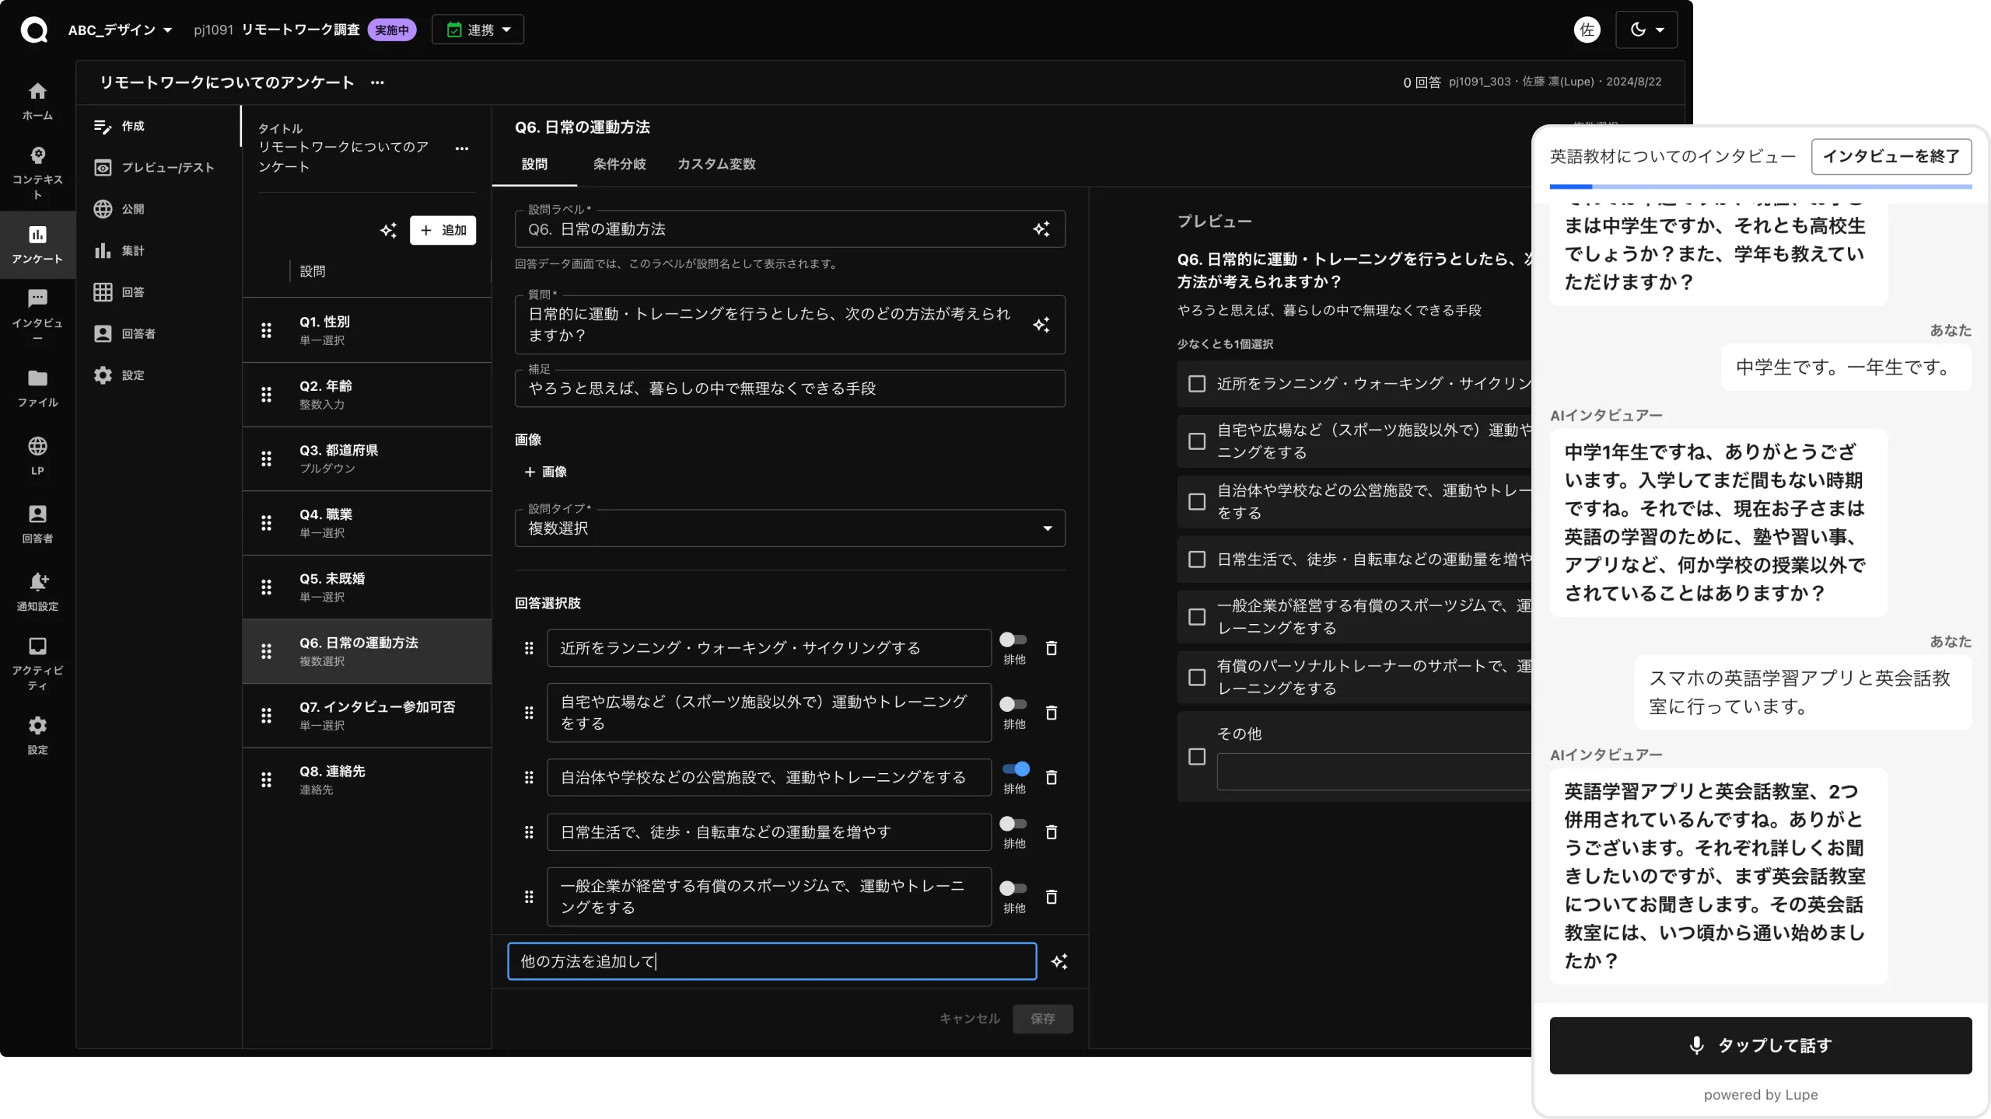1991x1119 pixels.
Task: Check preview box 日常生活で、徒歩・自転車
Action: pyautogui.click(x=1197, y=559)
